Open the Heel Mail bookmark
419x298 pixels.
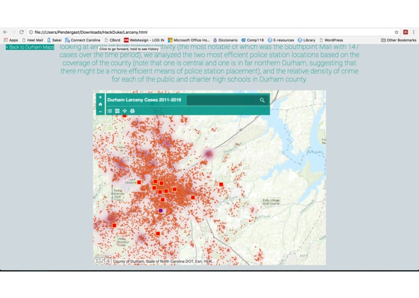[33, 40]
